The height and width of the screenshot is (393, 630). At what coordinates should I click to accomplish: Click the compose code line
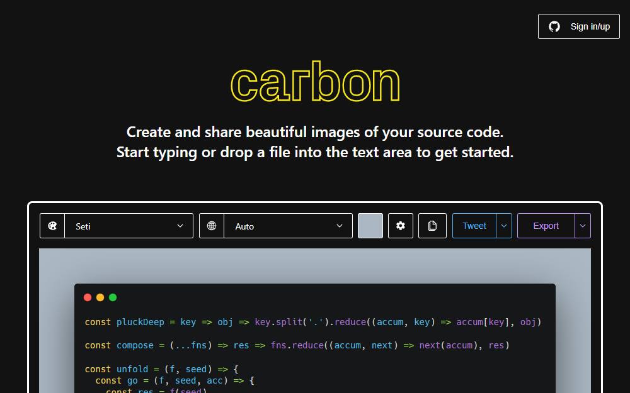297,345
